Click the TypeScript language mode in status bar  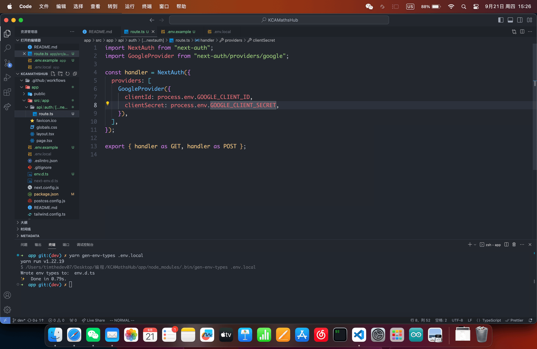pos(491,320)
